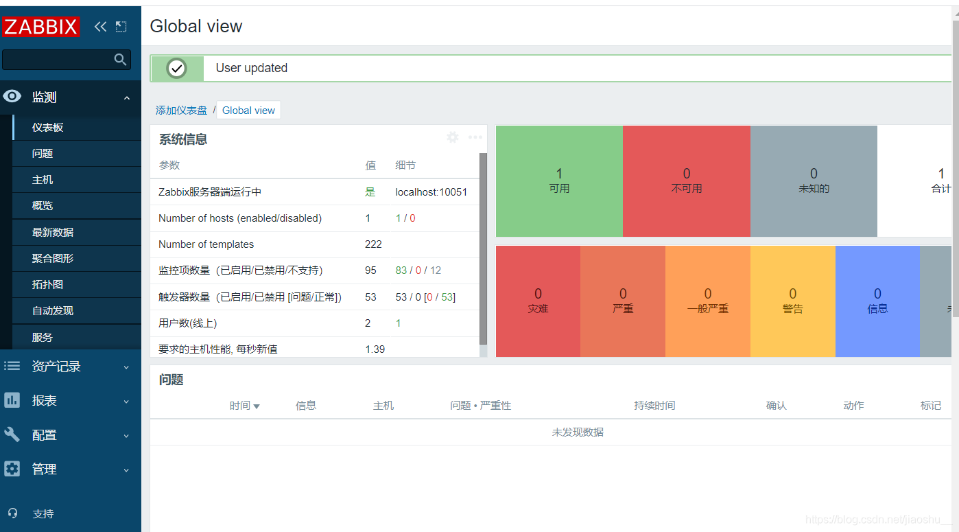Click the red 不可用 tile

(x=687, y=181)
